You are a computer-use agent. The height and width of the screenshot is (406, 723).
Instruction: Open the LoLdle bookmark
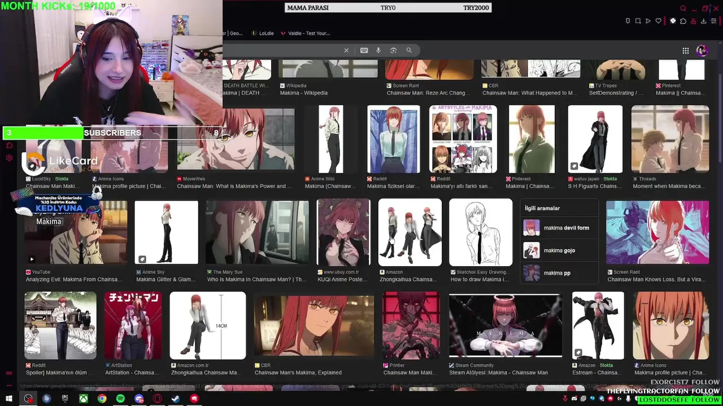click(263, 33)
